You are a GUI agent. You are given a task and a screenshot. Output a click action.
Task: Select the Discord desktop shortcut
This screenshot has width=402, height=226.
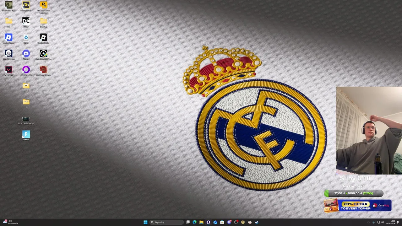point(26,55)
